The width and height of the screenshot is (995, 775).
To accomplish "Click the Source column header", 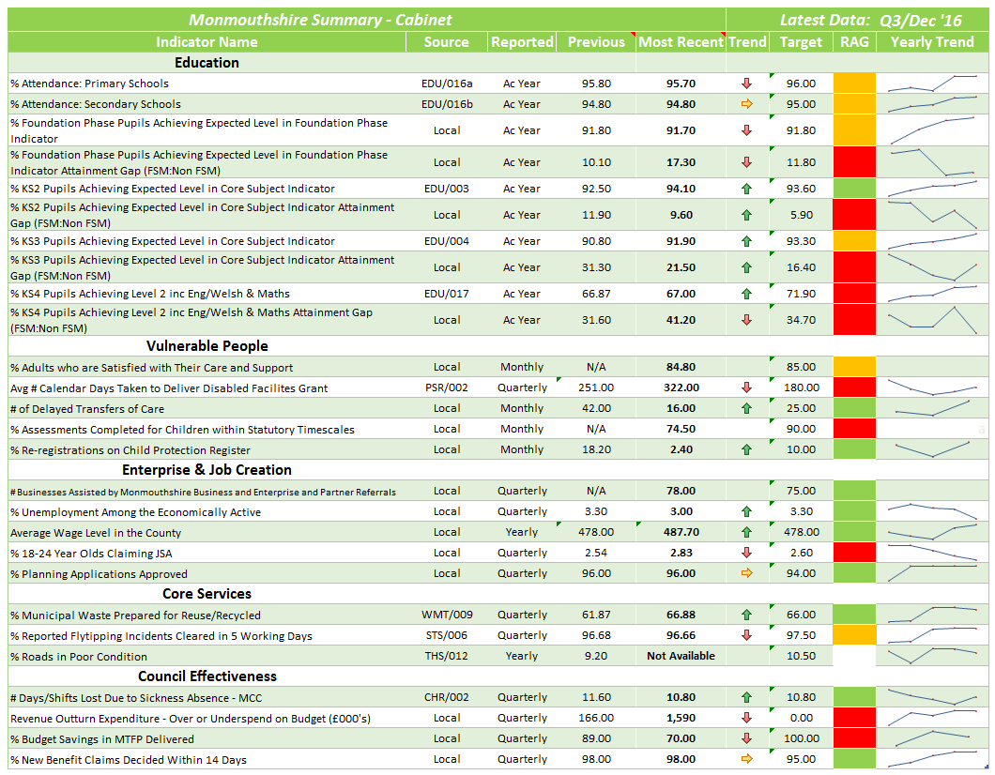I will coord(447,42).
